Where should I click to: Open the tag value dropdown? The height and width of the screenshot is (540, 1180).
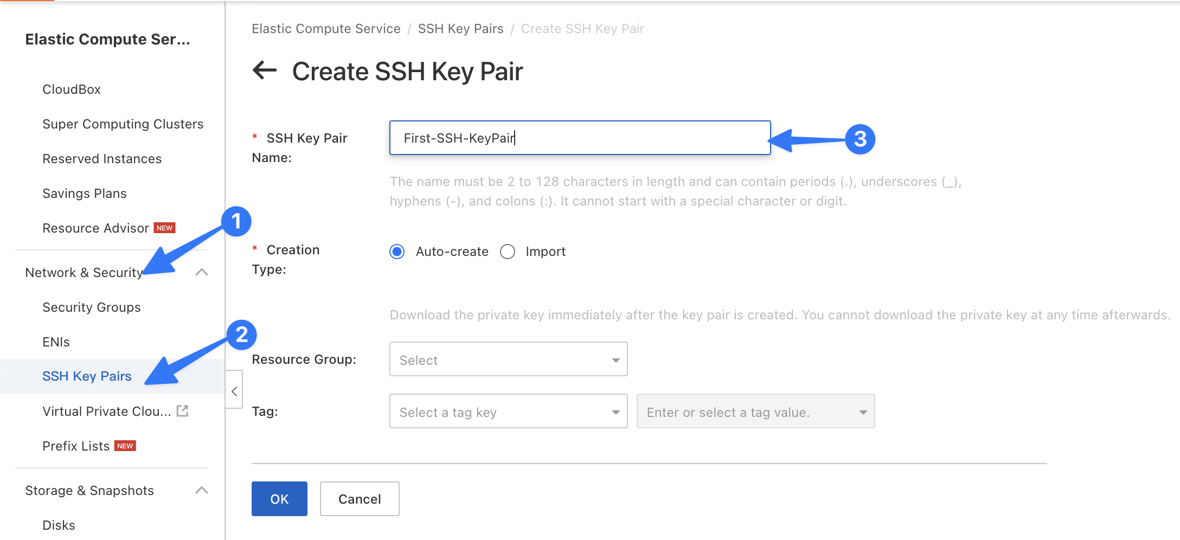coord(755,412)
